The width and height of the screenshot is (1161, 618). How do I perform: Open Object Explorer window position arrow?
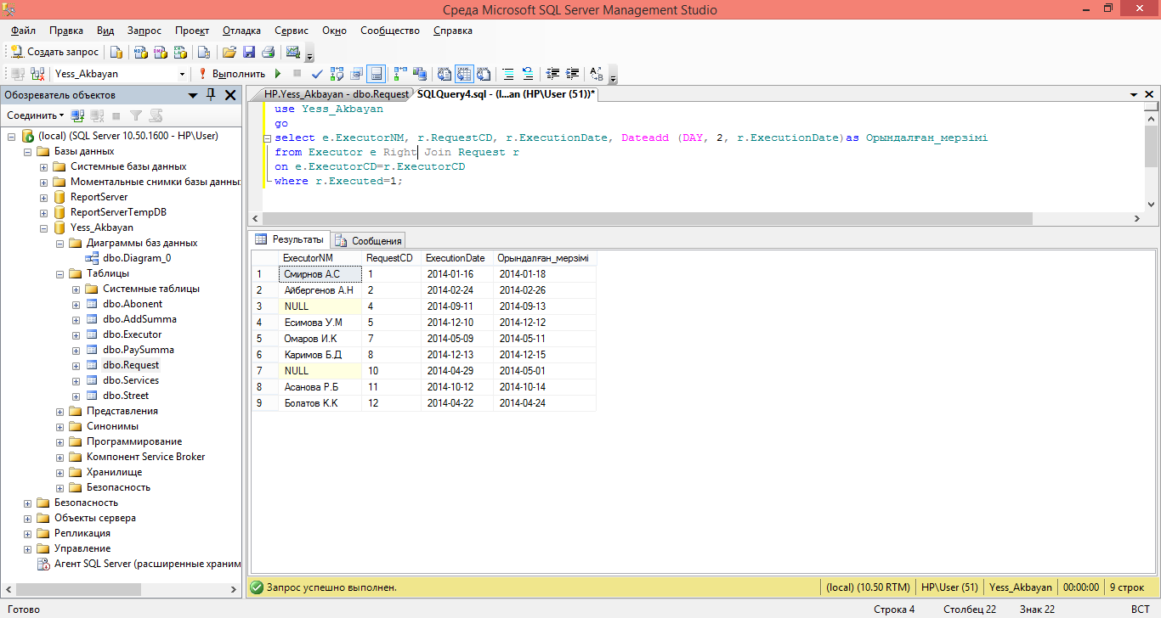[193, 95]
